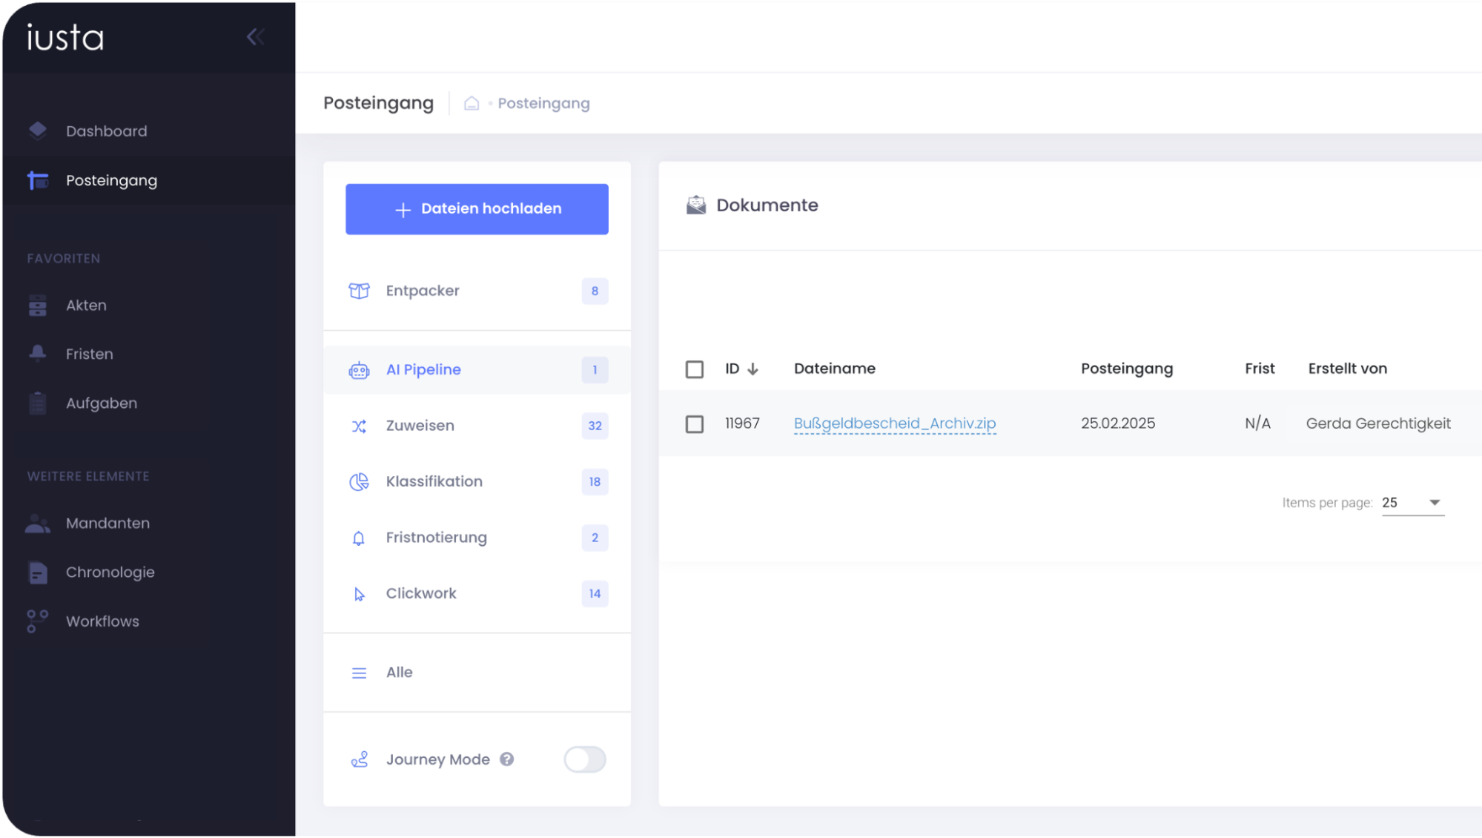1482x838 pixels.
Task: Click Dateien hochladen button
Action: click(477, 209)
